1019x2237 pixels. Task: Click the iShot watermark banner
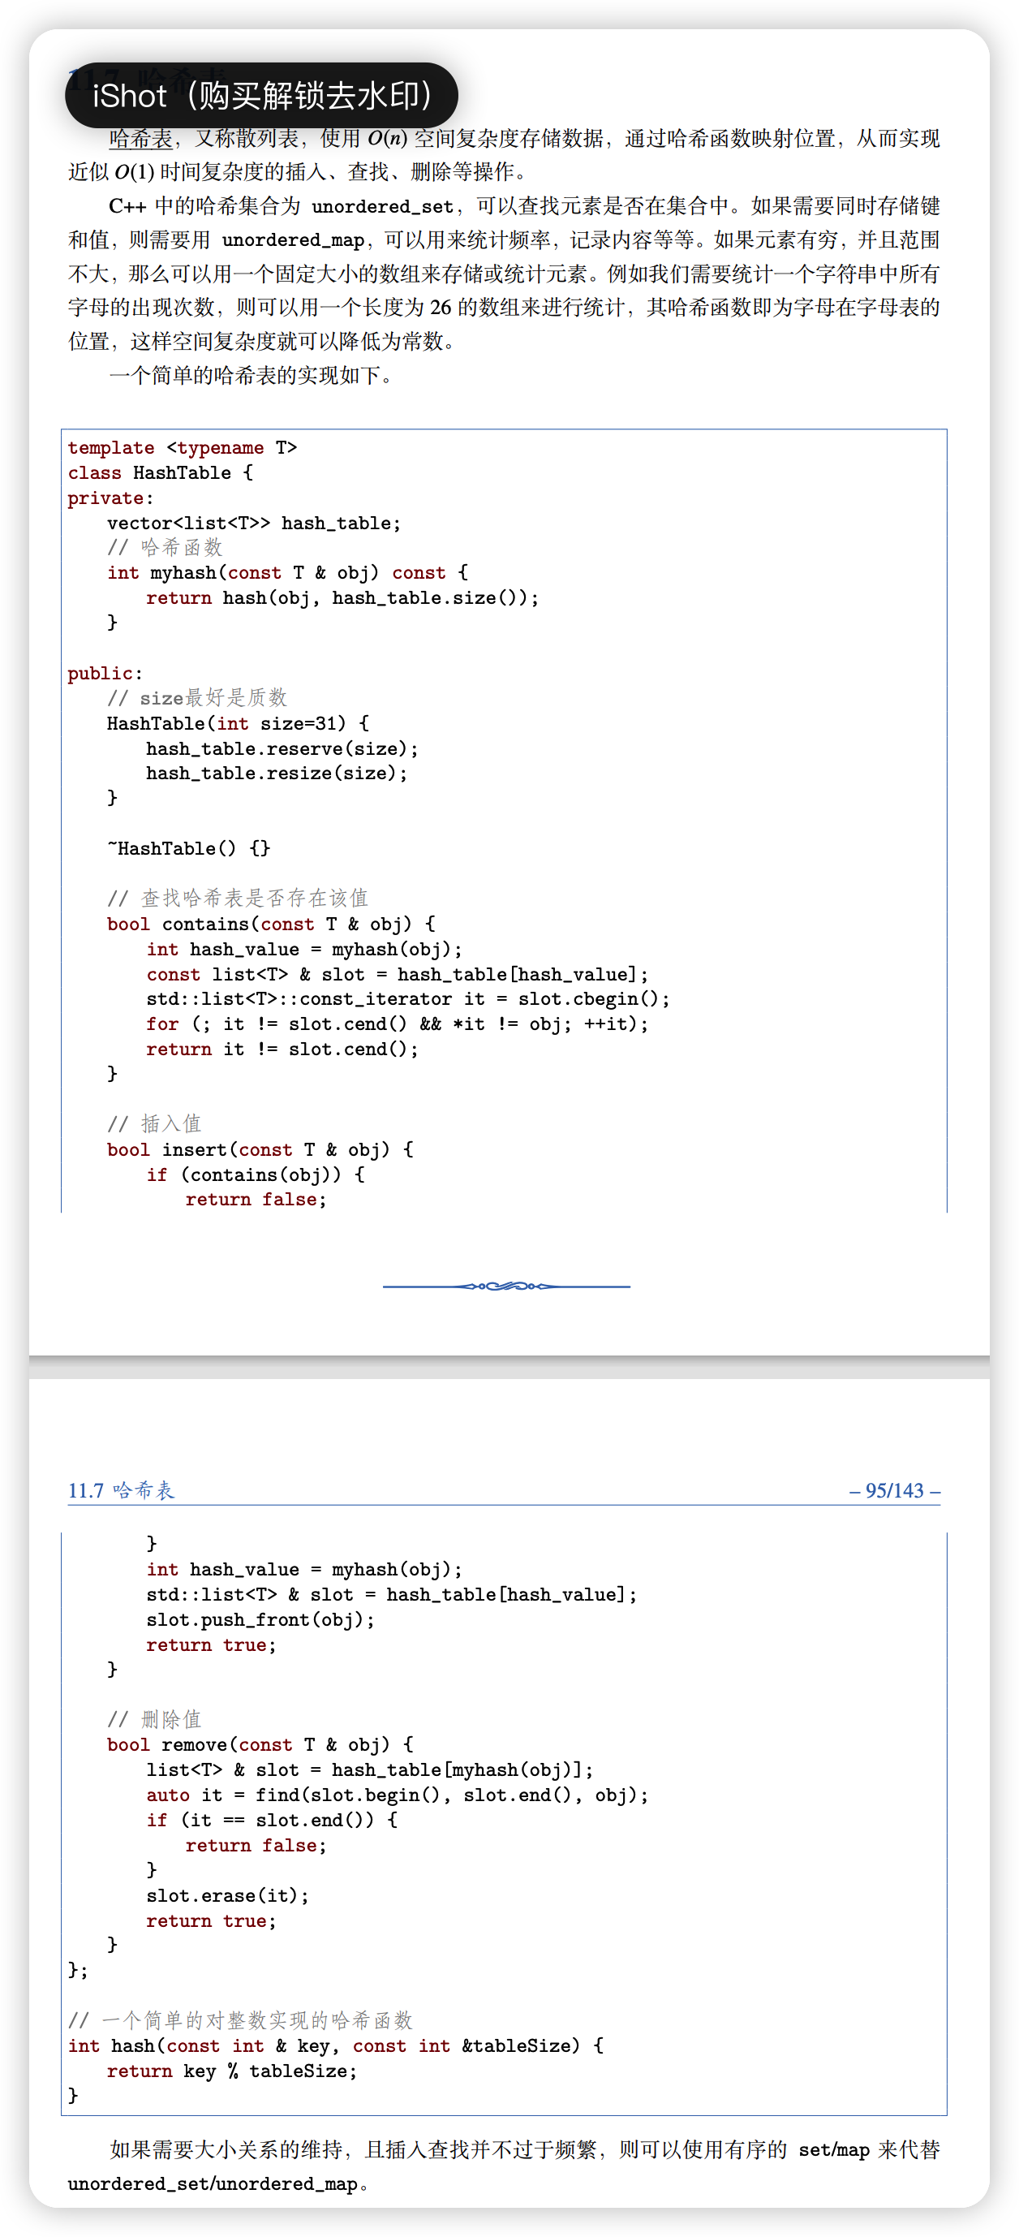click(x=261, y=96)
